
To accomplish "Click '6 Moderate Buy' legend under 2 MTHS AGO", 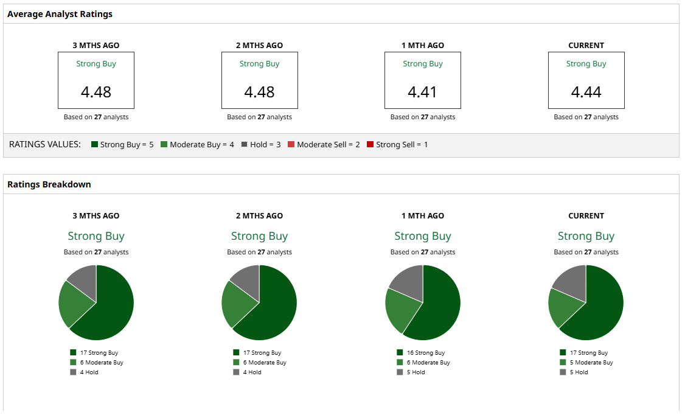I will [x=260, y=363].
